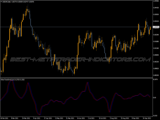The width and height of the screenshot is (160, 120).
Task: Click the 0.00 indicator scale value
Action: click(155, 98)
